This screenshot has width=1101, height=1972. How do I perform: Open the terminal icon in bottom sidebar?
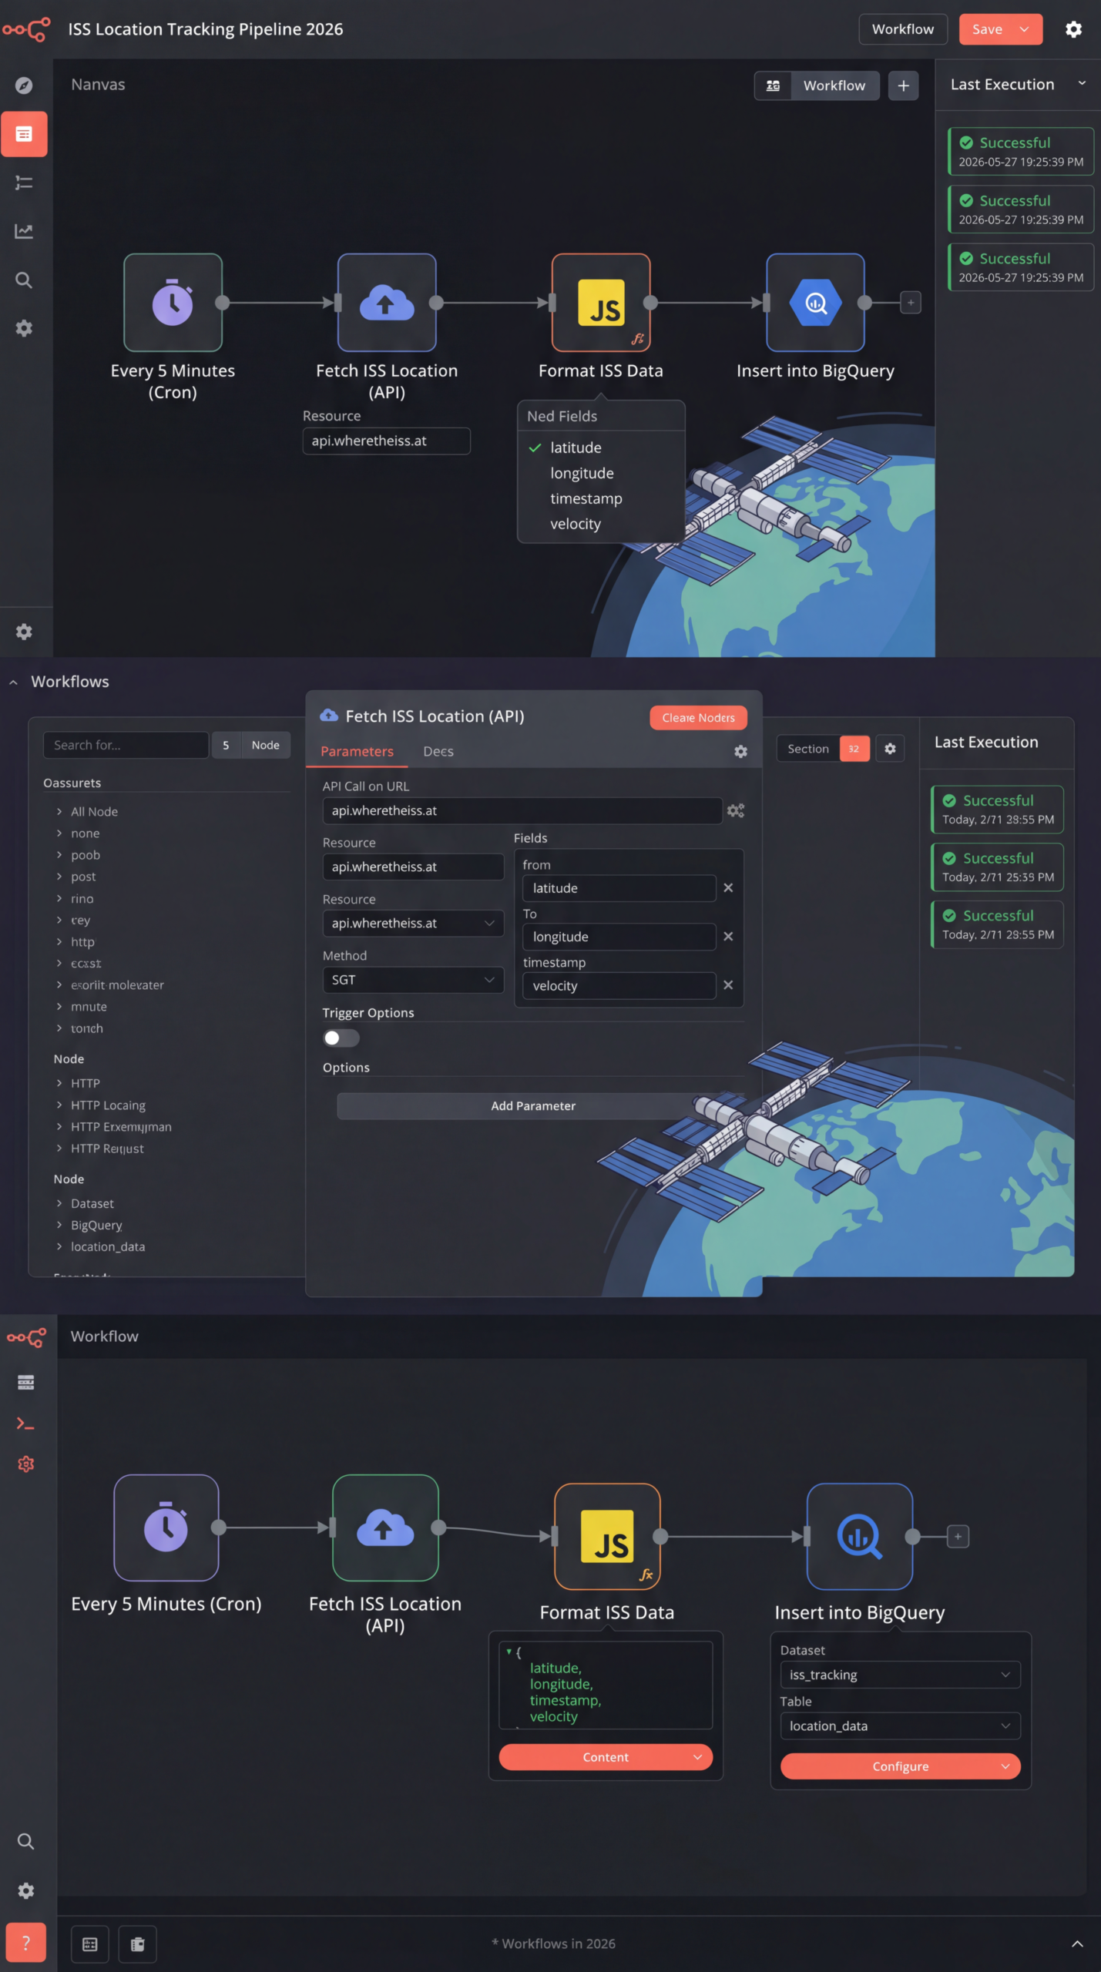pyautogui.click(x=25, y=1424)
